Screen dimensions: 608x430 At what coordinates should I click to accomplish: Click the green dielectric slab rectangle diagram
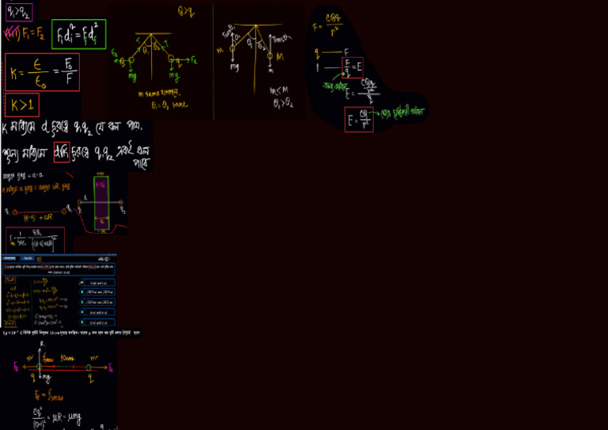click(101, 204)
